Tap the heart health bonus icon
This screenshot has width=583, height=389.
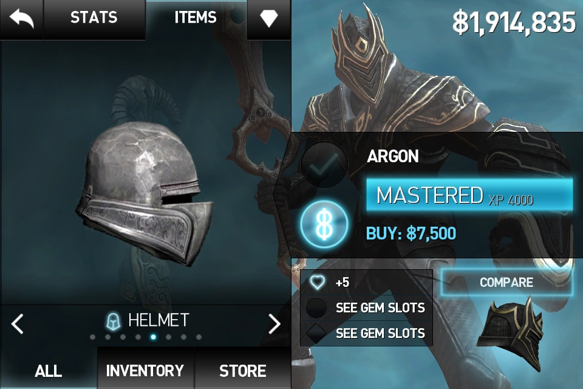[x=317, y=283]
